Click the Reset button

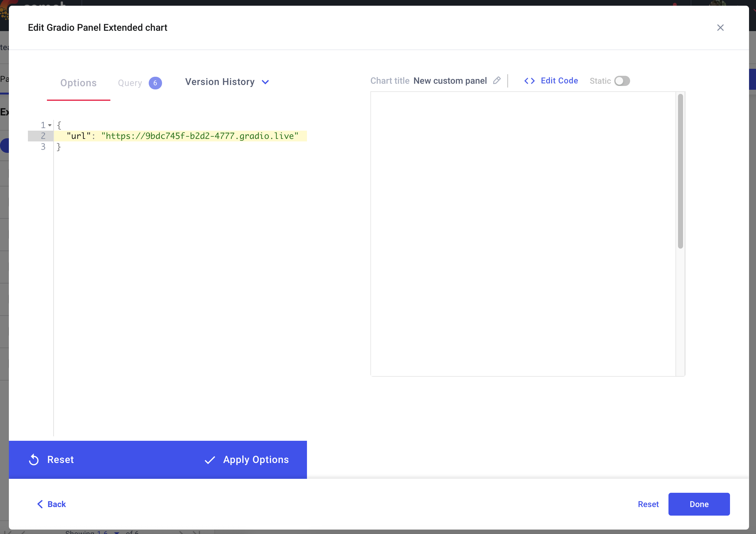[x=51, y=459]
